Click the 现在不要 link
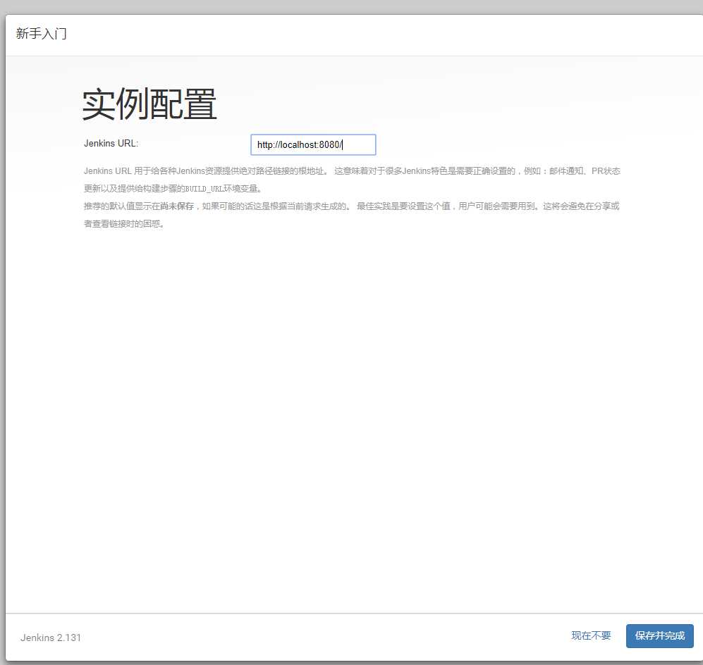The width and height of the screenshot is (703, 665). click(x=591, y=635)
